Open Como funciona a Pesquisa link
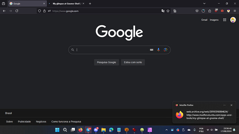This screenshot has width=239, height=134. point(66,122)
